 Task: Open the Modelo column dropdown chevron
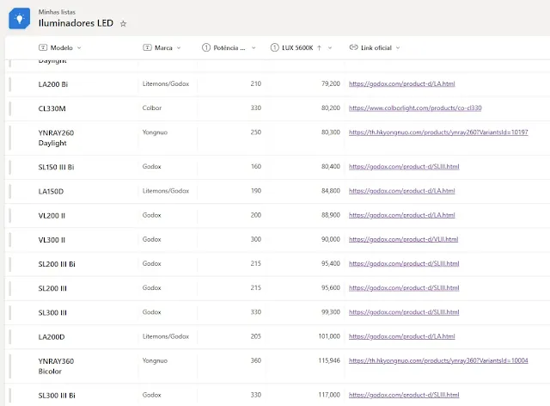click(80, 48)
